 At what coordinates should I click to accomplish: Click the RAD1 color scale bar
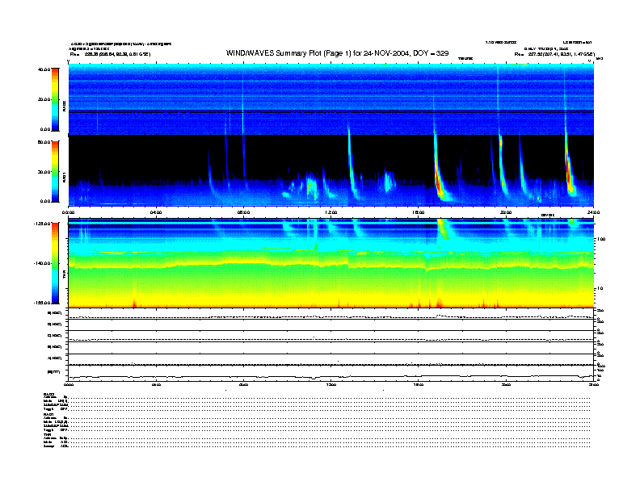[54, 171]
